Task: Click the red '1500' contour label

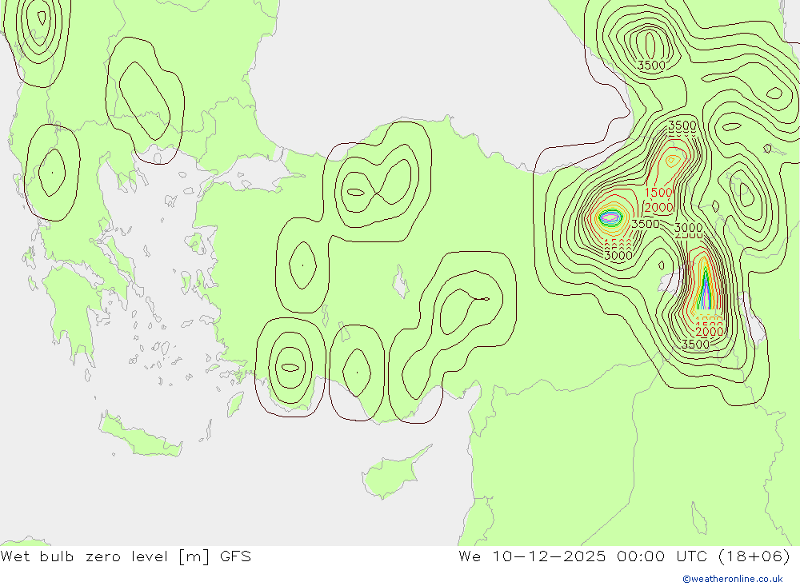Action: pyautogui.click(x=658, y=193)
